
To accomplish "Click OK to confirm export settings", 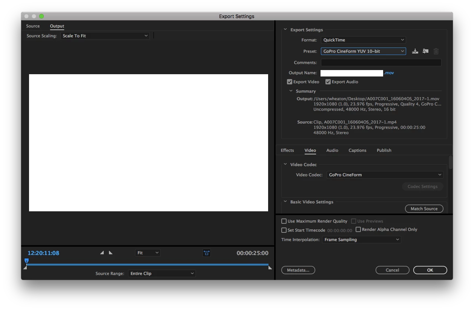I will pyautogui.click(x=430, y=270).
